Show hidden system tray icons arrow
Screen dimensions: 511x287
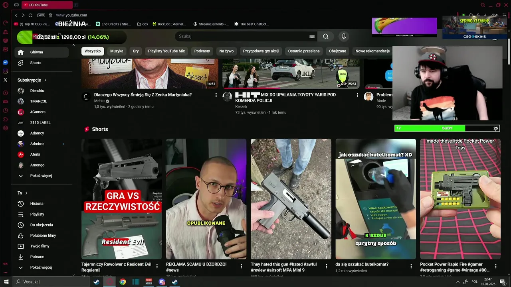point(458,282)
